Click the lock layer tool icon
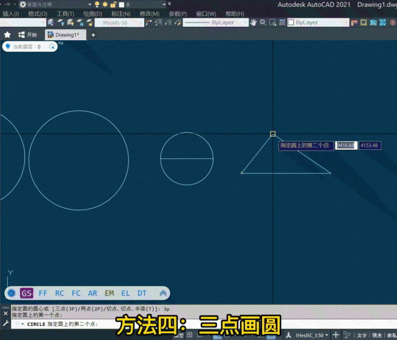The image size is (397, 340). tap(80, 23)
